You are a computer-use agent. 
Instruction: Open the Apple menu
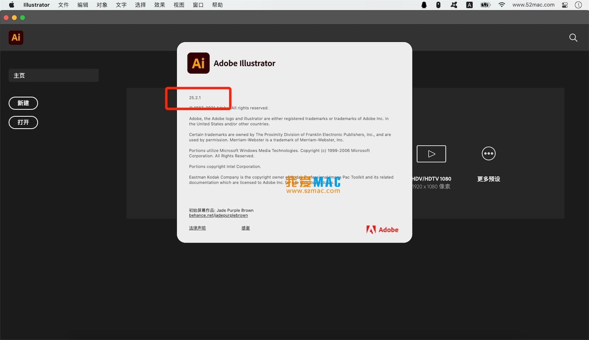[x=11, y=5]
